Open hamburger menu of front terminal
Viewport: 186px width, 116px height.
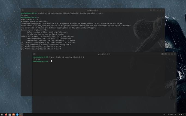166,54
